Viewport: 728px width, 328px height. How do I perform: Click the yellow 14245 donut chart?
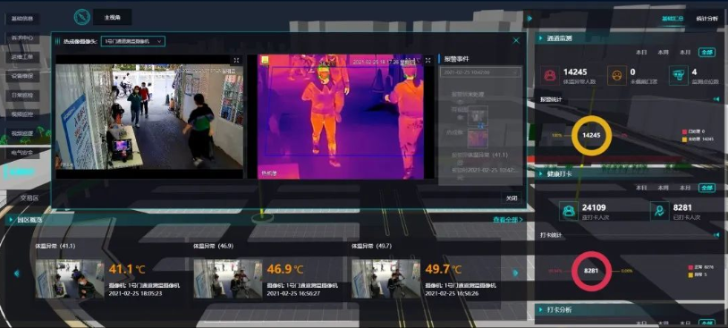[x=591, y=136]
